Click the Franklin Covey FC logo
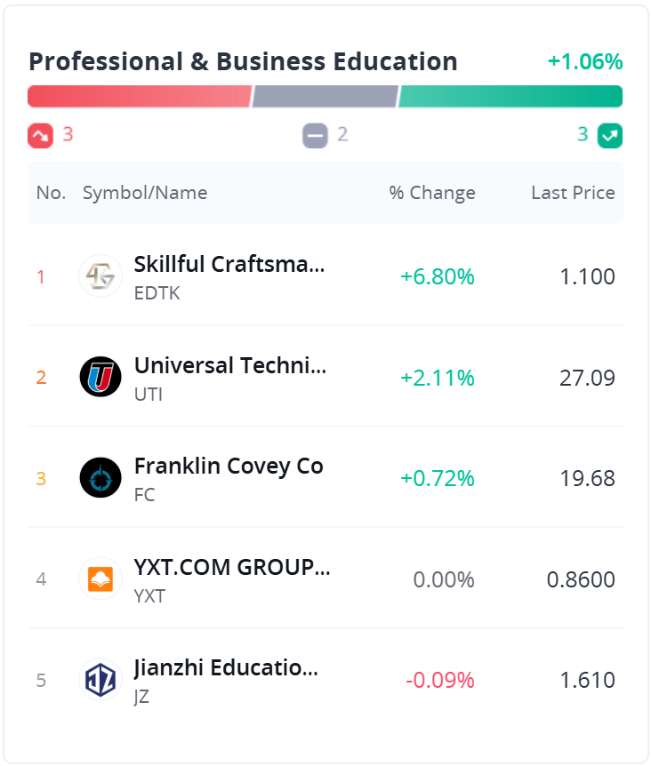This screenshot has height=766, width=651. coord(100,478)
